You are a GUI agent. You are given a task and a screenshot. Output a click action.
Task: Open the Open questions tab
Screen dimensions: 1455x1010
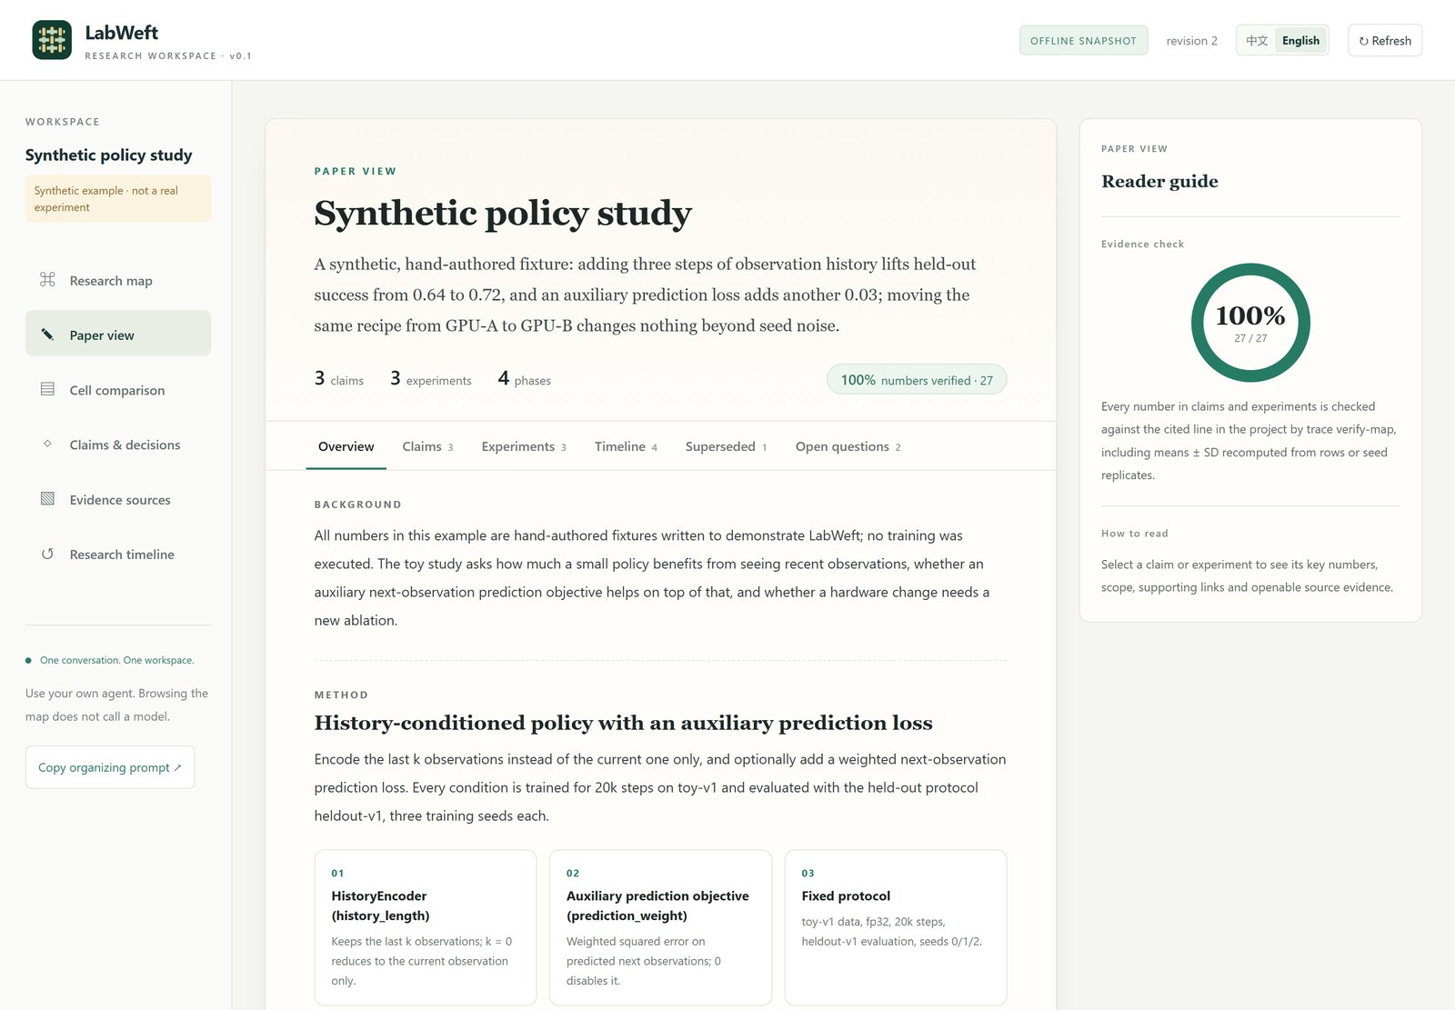click(x=848, y=446)
